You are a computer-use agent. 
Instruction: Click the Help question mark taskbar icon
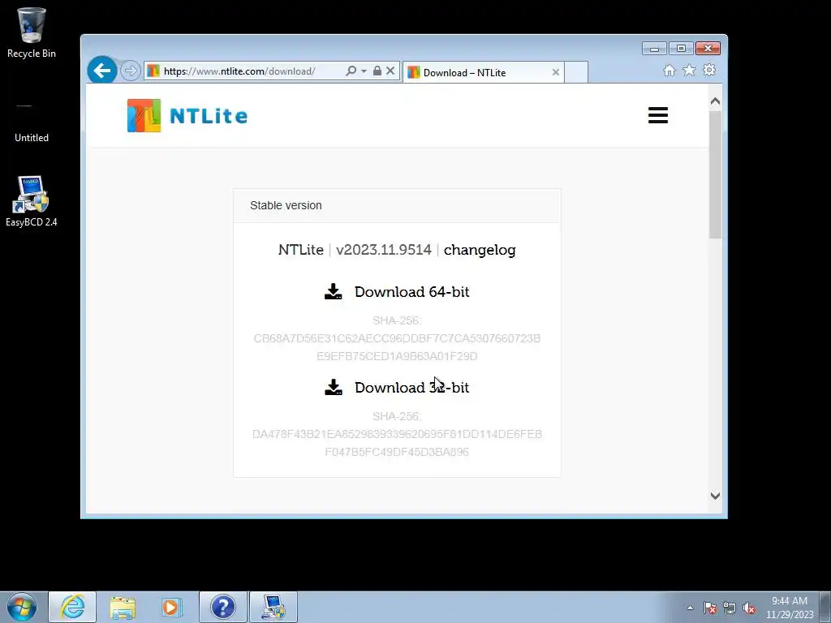point(223,607)
